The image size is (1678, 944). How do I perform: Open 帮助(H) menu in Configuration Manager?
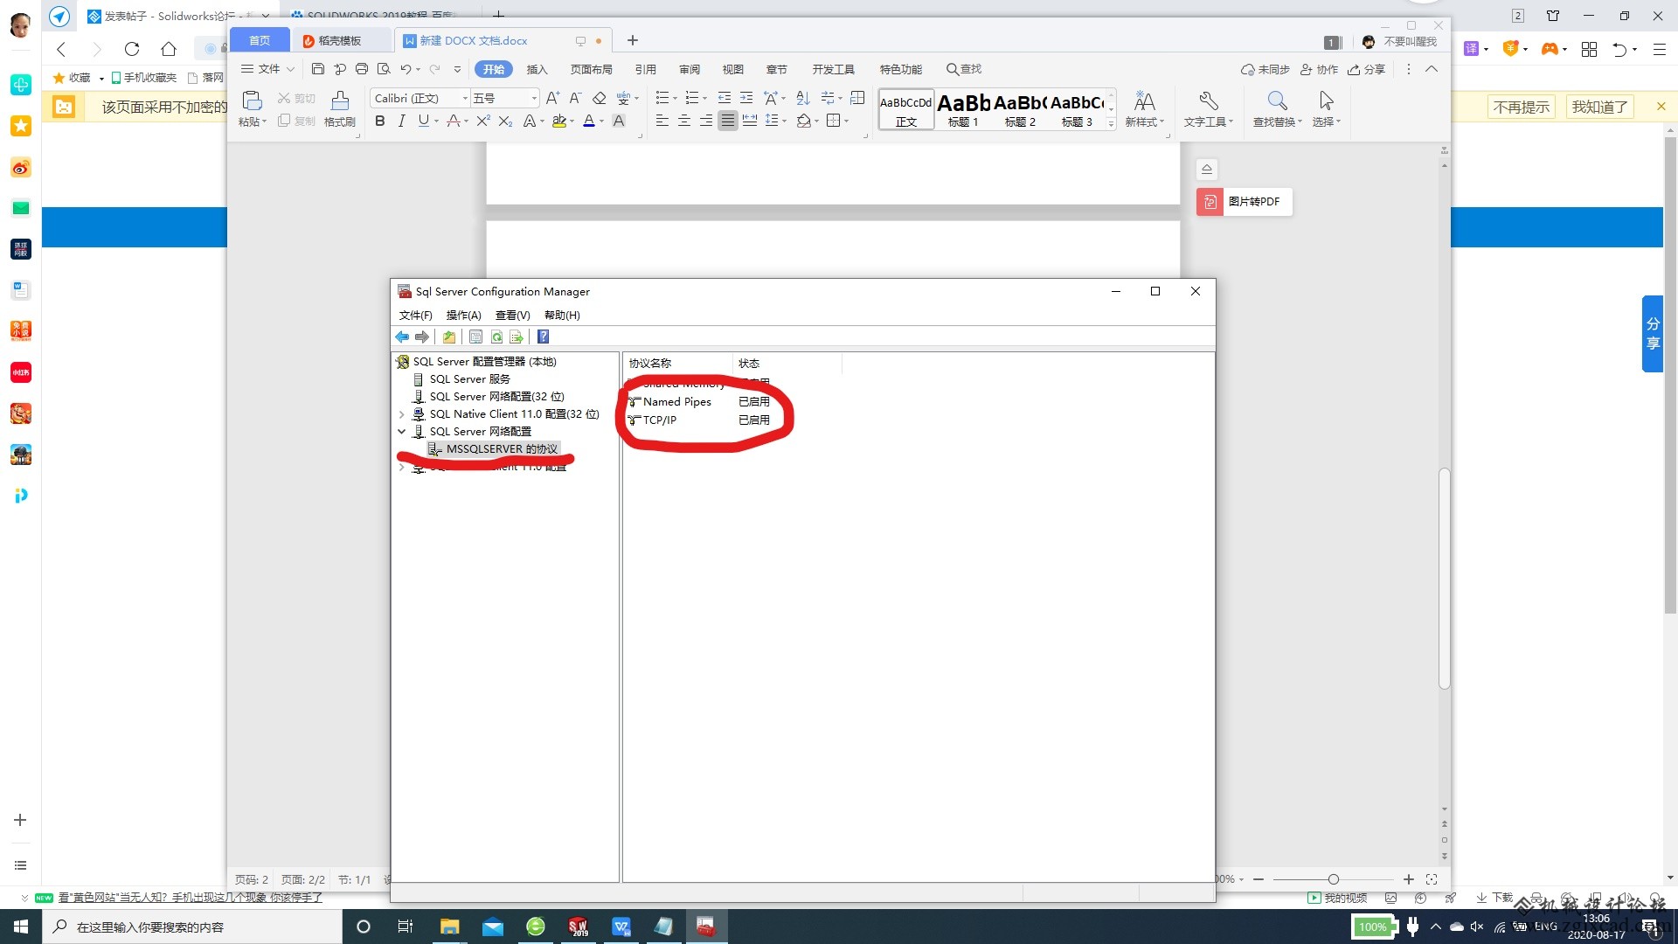coord(562,316)
